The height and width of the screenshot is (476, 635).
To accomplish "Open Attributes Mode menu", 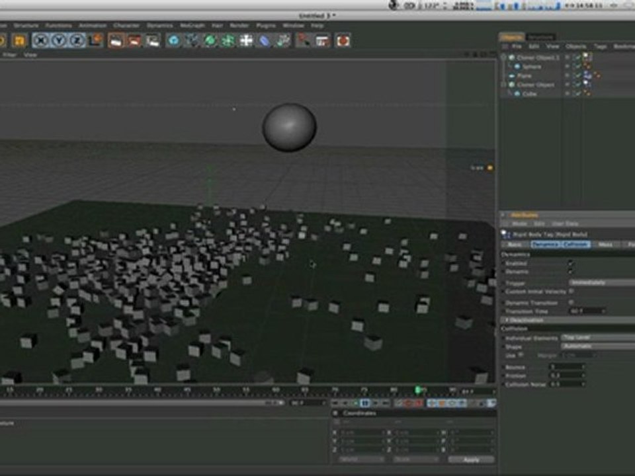I will pyautogui.click(x=519, y=223).
